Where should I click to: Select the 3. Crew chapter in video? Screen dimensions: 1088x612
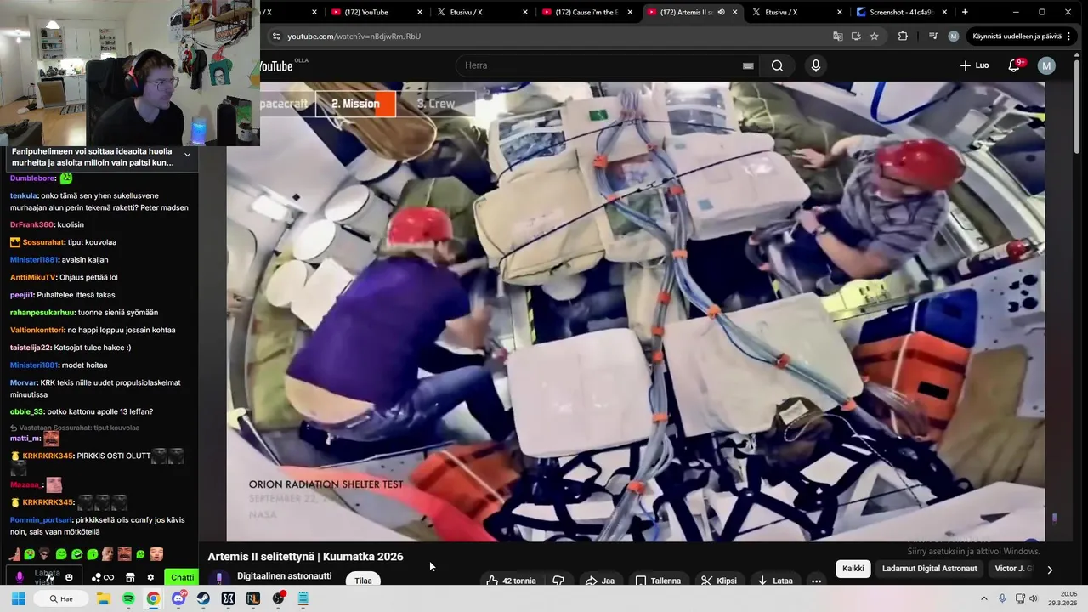tap(435, 104)
